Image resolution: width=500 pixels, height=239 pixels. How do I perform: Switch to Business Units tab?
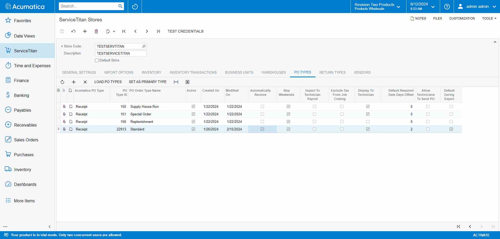pyautogui.click(x=239, y=72)
